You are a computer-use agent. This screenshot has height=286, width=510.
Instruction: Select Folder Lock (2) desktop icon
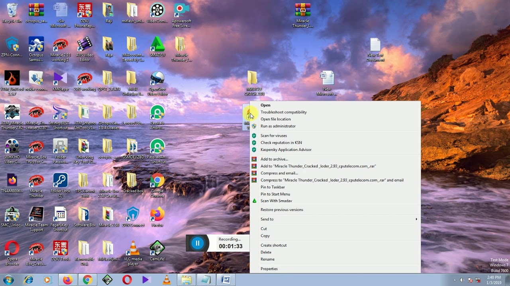click(x=60, y=186)
